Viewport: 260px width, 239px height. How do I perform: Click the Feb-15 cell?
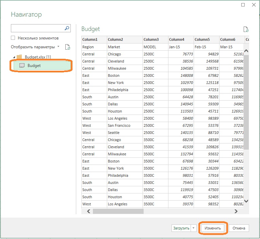click(207, 47)
